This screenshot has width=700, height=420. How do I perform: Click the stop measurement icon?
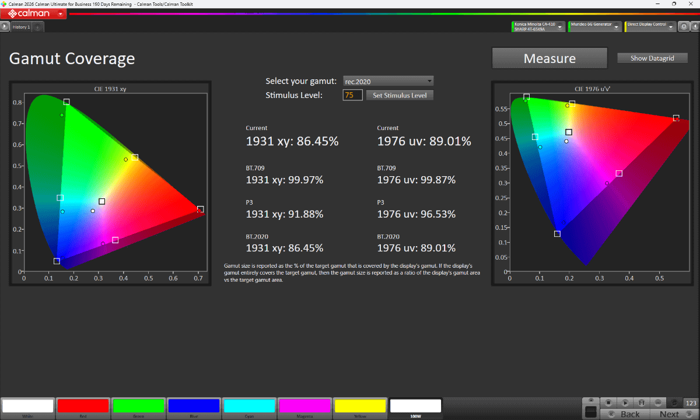tap(608, 402)
